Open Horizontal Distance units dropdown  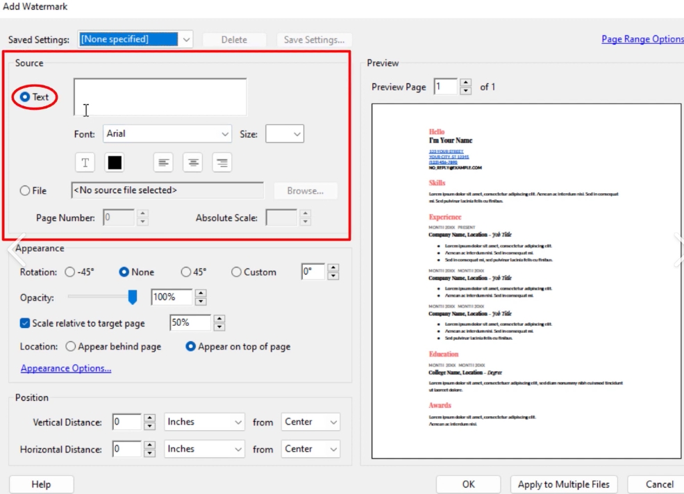pyautogui.click(x=203, y=449)
